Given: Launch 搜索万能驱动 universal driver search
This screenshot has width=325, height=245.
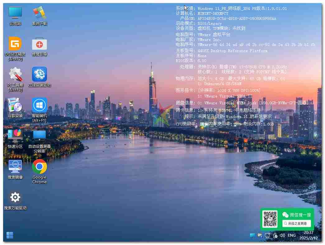Looking at the screenshot, I should 15,197.
